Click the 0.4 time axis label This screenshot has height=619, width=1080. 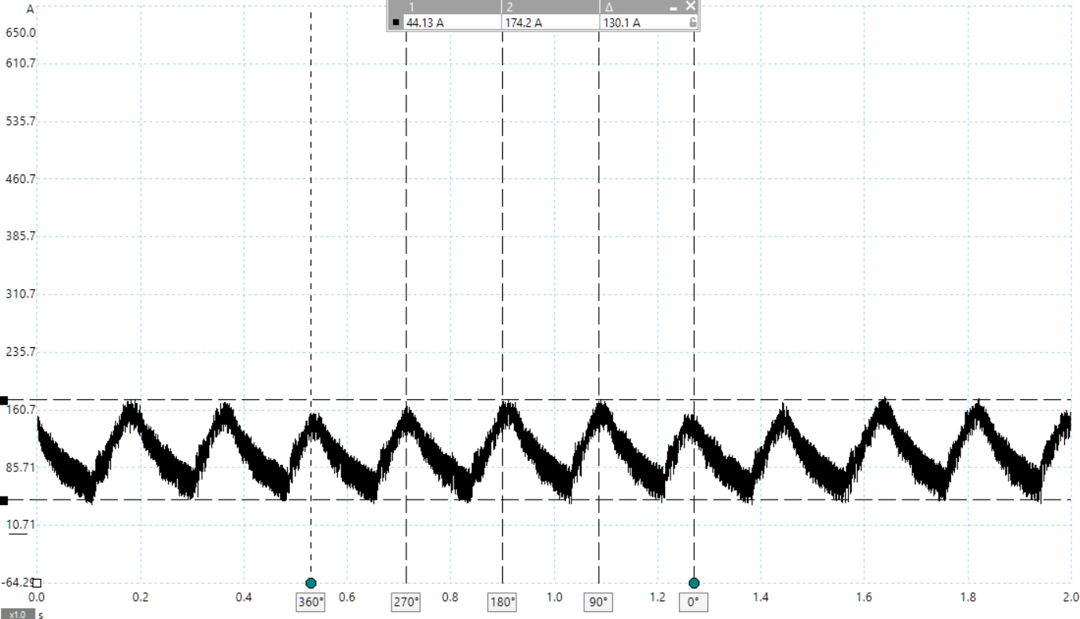(x=244, y=597)
